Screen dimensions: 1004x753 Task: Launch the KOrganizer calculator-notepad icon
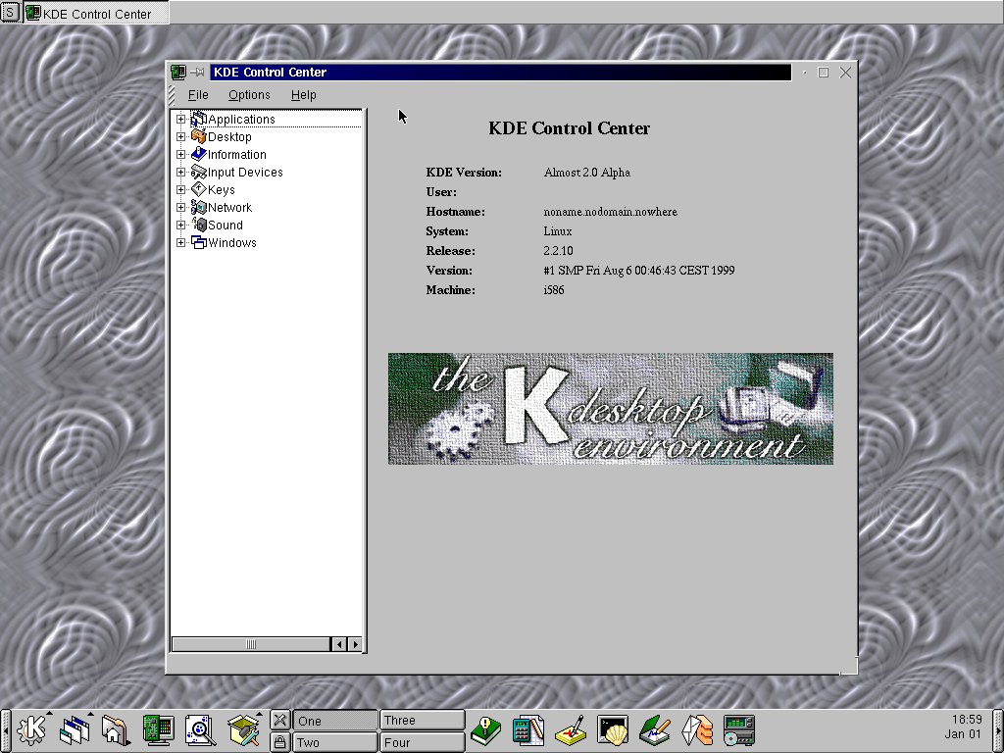point(528,730)
